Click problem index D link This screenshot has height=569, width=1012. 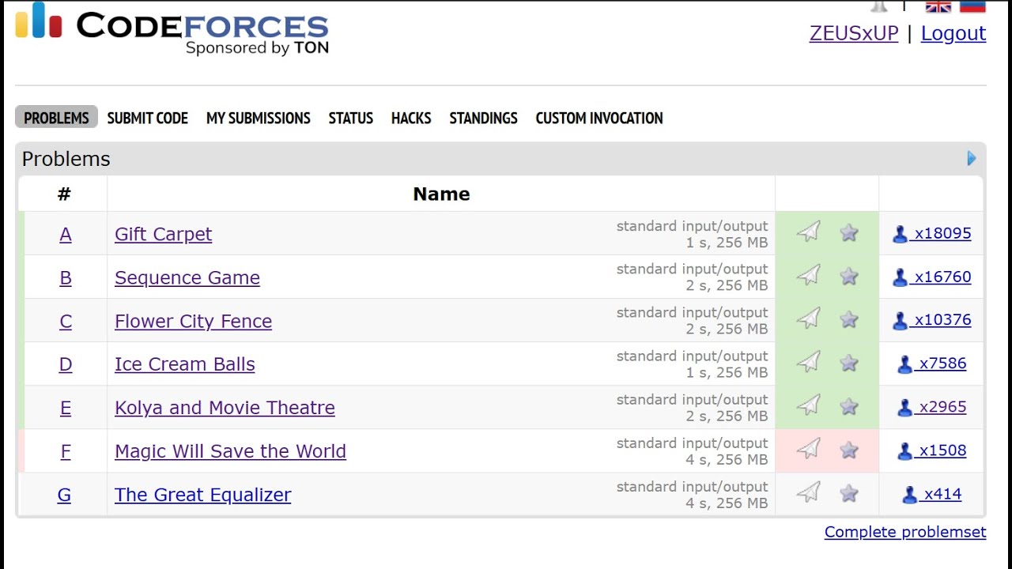pos(66,364)
